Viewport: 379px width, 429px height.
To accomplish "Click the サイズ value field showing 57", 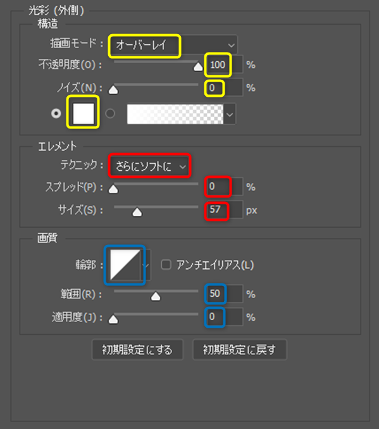I will [225, 210].
